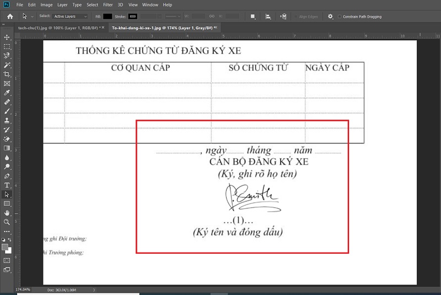
Task: Open the foreground color picker
Action: click(5, 248)
